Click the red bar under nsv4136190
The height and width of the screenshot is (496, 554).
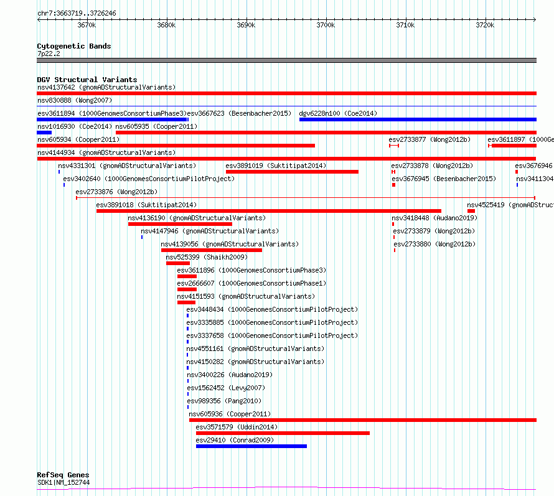click(180, 224)
